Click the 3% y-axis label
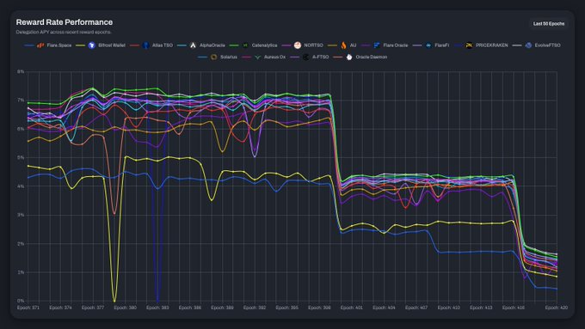Viewport: 585px width, 329px height. pyautogui.click(x=21, y=215)
